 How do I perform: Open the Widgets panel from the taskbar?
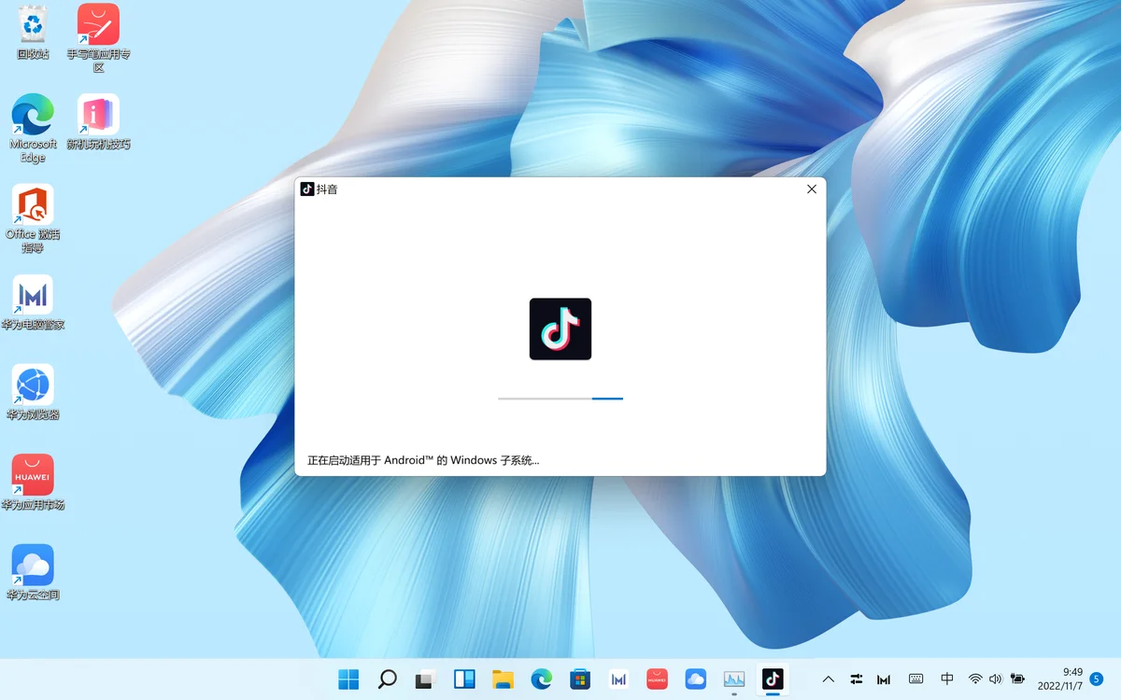click(x=464, y=679)
